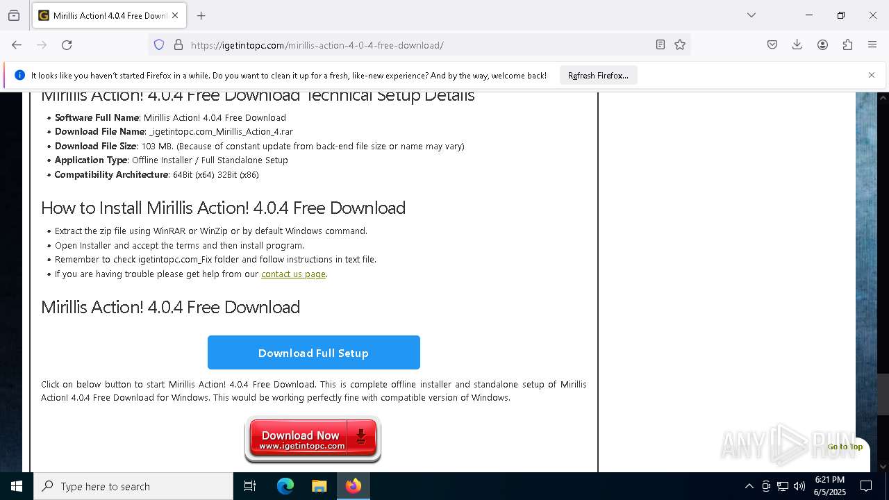Click the 'How to Install Mirillis Action!' heading
This screenshot has width=889, height=500.
pos(223,208)
